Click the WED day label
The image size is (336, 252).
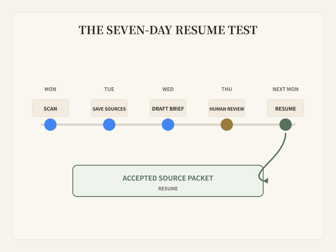coord(168,89)
